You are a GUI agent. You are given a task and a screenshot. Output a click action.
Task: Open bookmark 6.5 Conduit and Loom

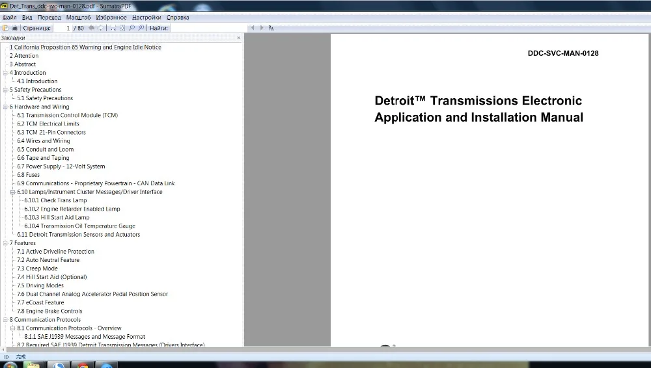coord(46,150)
